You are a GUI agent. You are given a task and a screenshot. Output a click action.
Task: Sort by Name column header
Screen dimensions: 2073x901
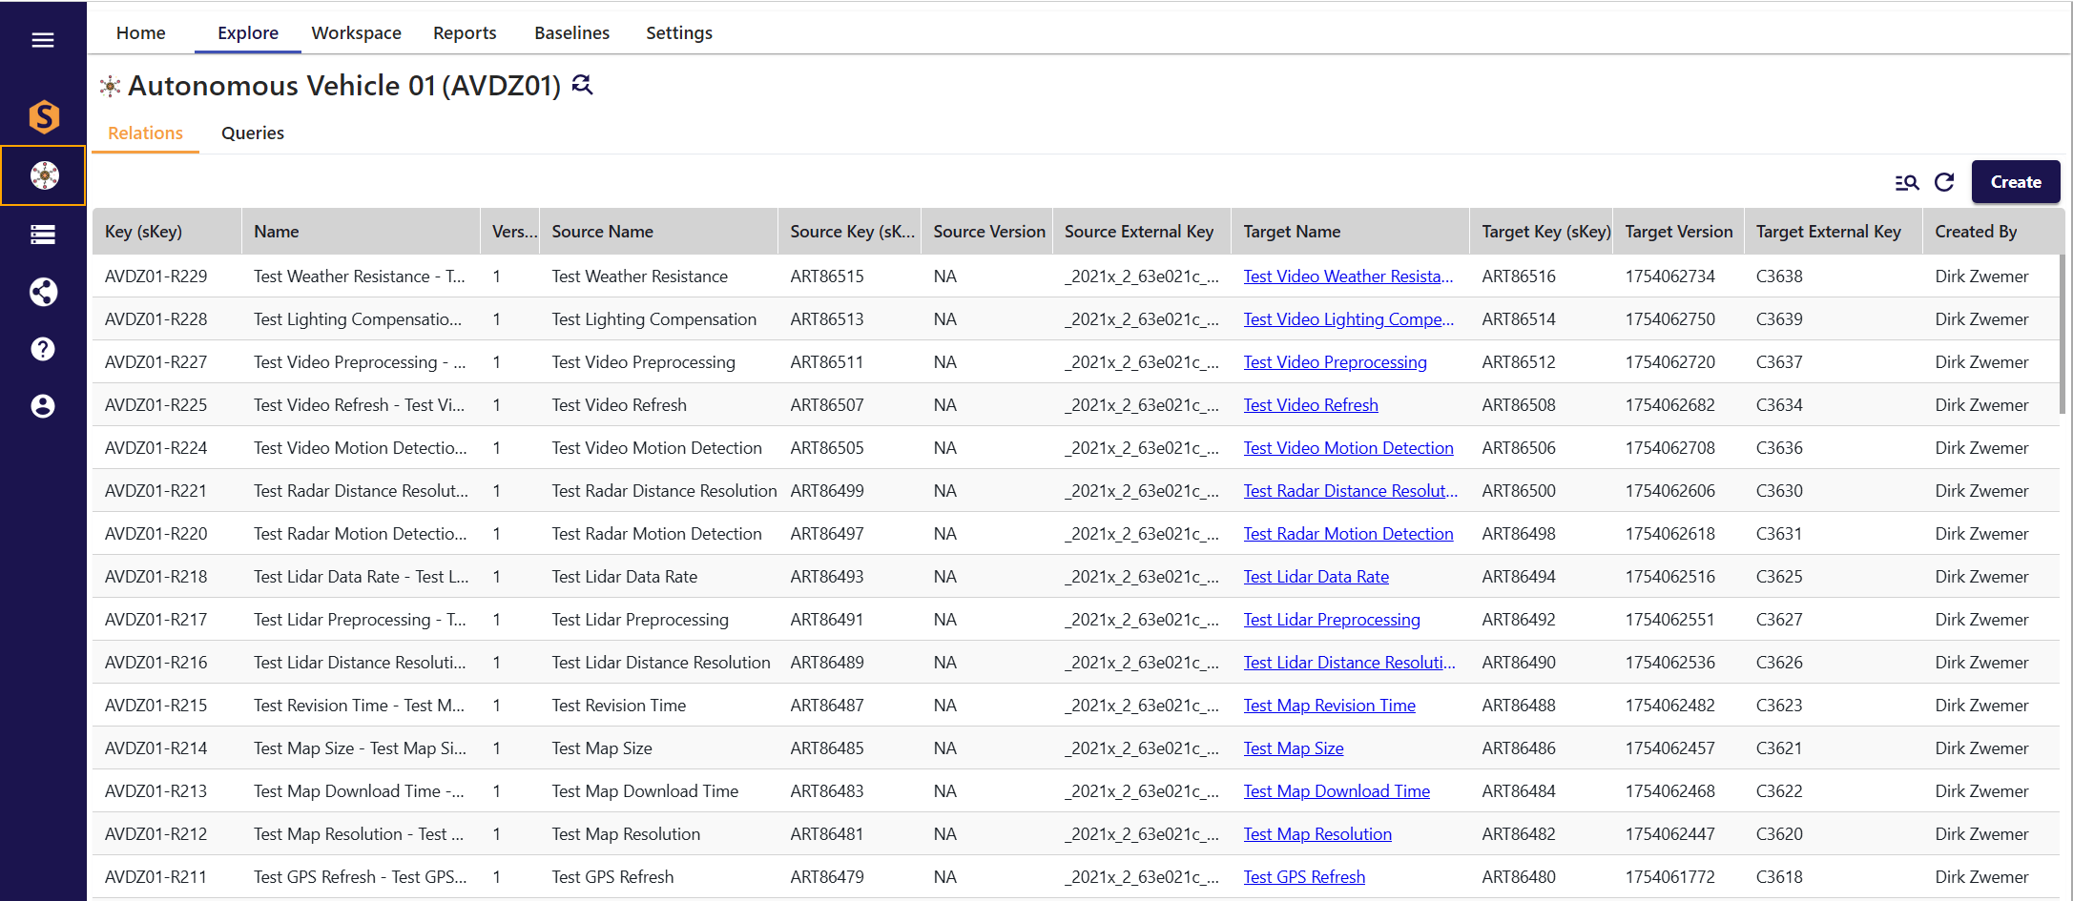pyautogui.click(x=361, y=232)
